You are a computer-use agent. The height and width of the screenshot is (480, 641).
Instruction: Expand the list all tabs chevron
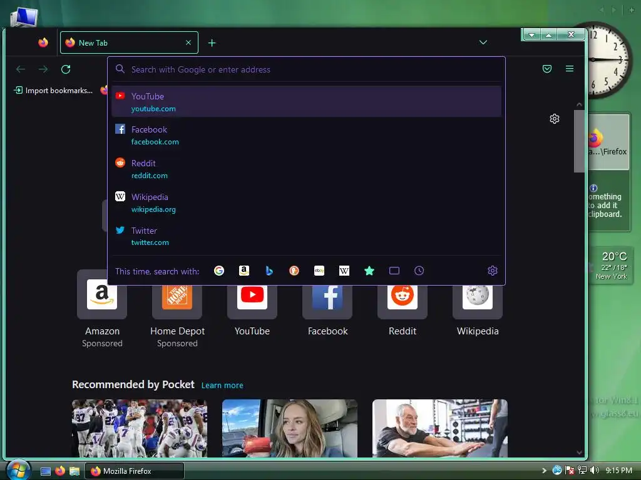click(483, 42)
